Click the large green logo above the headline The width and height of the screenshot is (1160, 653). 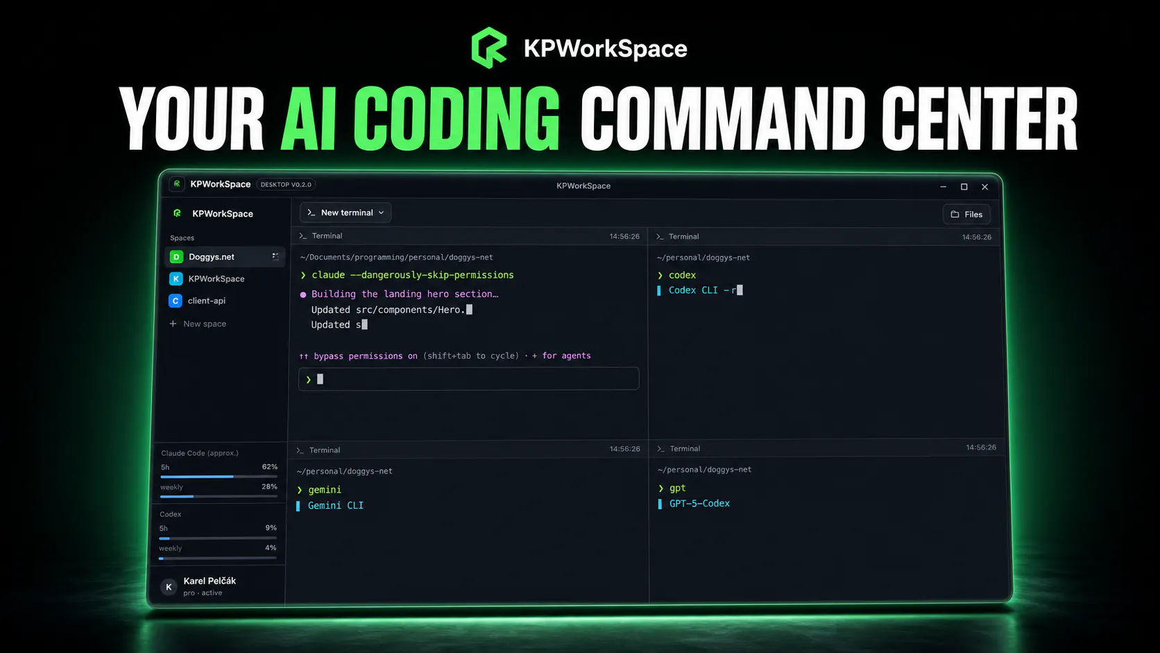[x=490, y=48]
